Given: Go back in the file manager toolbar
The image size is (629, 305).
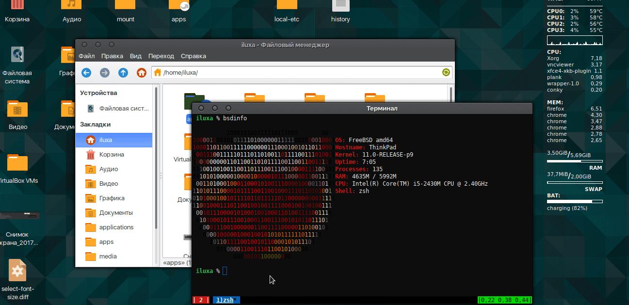Looking at the screenshot, I should pos(86,73).
